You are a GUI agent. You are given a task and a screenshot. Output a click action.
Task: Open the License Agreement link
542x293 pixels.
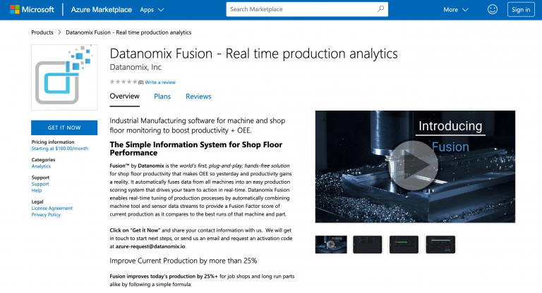tap(52, 208)
